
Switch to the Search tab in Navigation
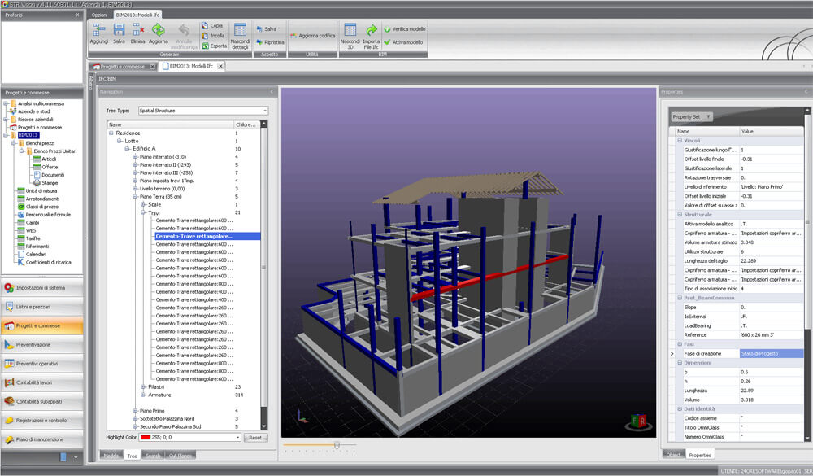click(154, 455)
